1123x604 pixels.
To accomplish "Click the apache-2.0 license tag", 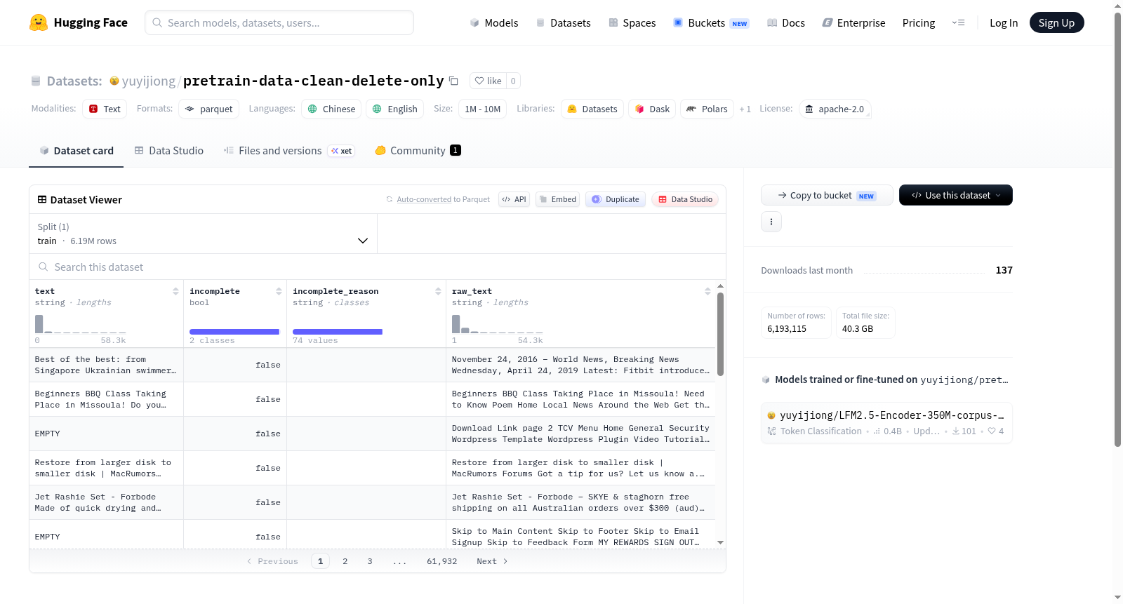I will tap(835, 109).
